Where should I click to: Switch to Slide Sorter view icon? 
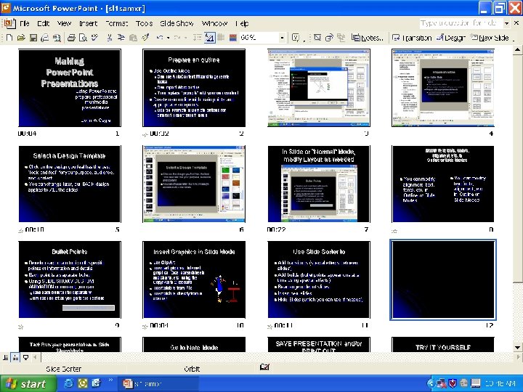pyautogui.click(x=15, y=358)
